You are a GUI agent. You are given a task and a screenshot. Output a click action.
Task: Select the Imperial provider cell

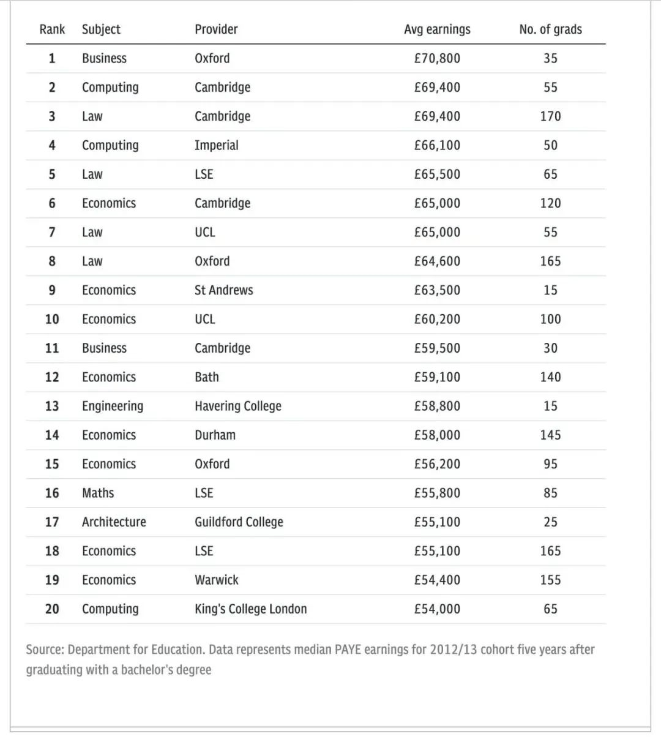217,146
